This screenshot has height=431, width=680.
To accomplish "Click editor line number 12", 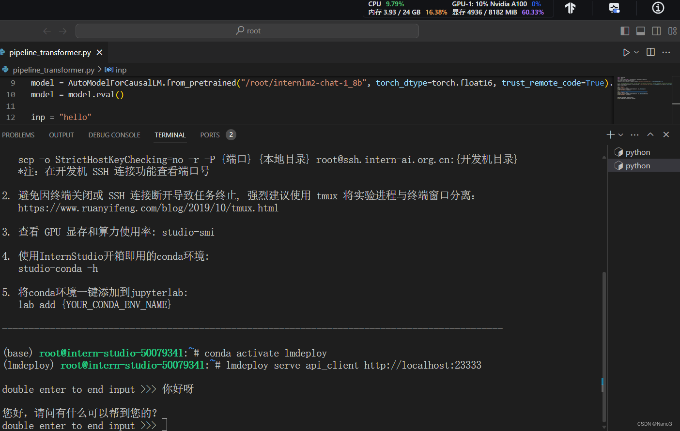I will point(11,118).
